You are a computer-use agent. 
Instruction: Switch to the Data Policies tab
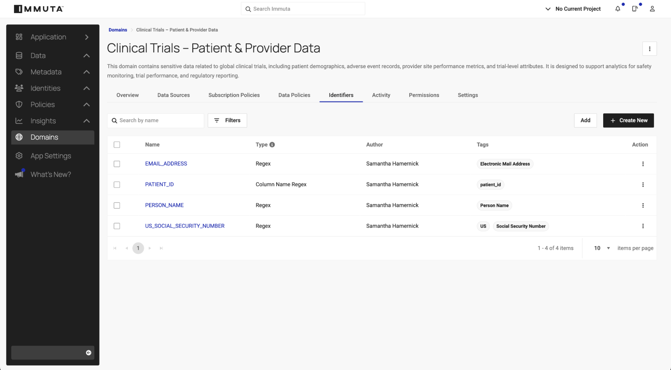[x=294, y=95]
